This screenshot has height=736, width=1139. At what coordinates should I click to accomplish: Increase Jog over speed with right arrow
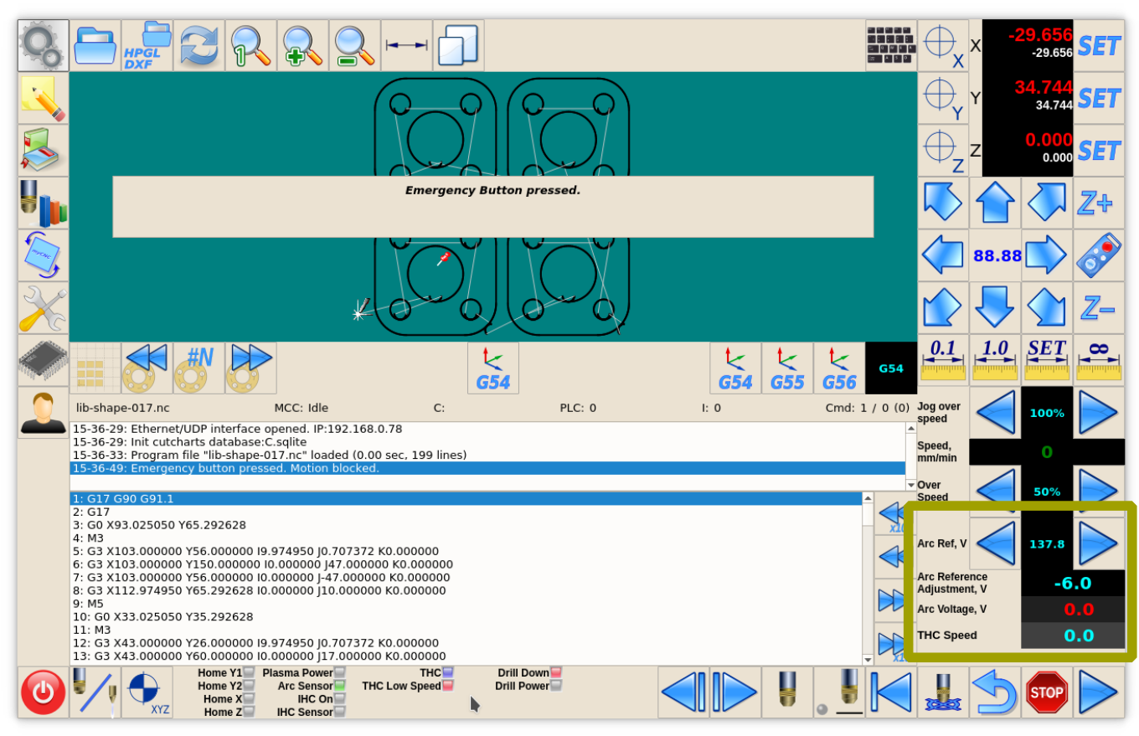pyautogui.click(x=1098, y=412)
